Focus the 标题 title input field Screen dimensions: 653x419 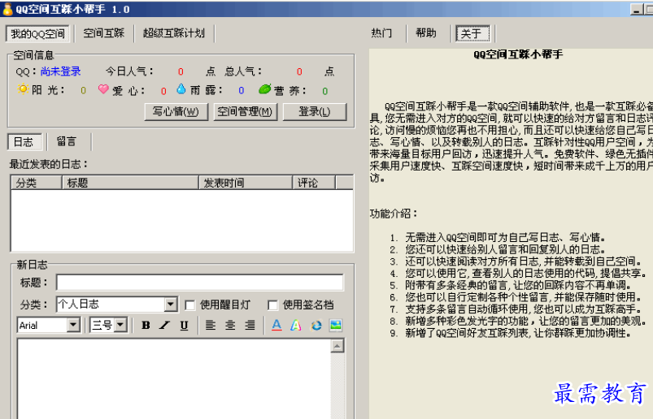point(200,283)
